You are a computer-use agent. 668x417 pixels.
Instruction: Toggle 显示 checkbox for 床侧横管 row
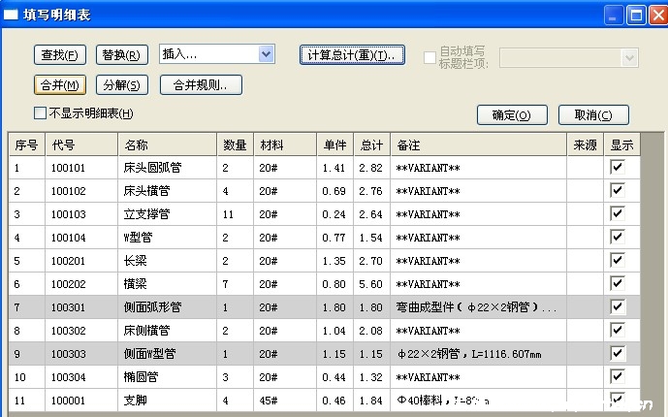(618, 330)
